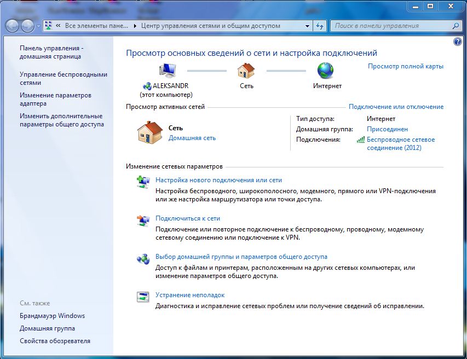Click the ALEKSANDR computer icon in network map
The width and height of the screenshot is (467, 359).
(166, 71)
